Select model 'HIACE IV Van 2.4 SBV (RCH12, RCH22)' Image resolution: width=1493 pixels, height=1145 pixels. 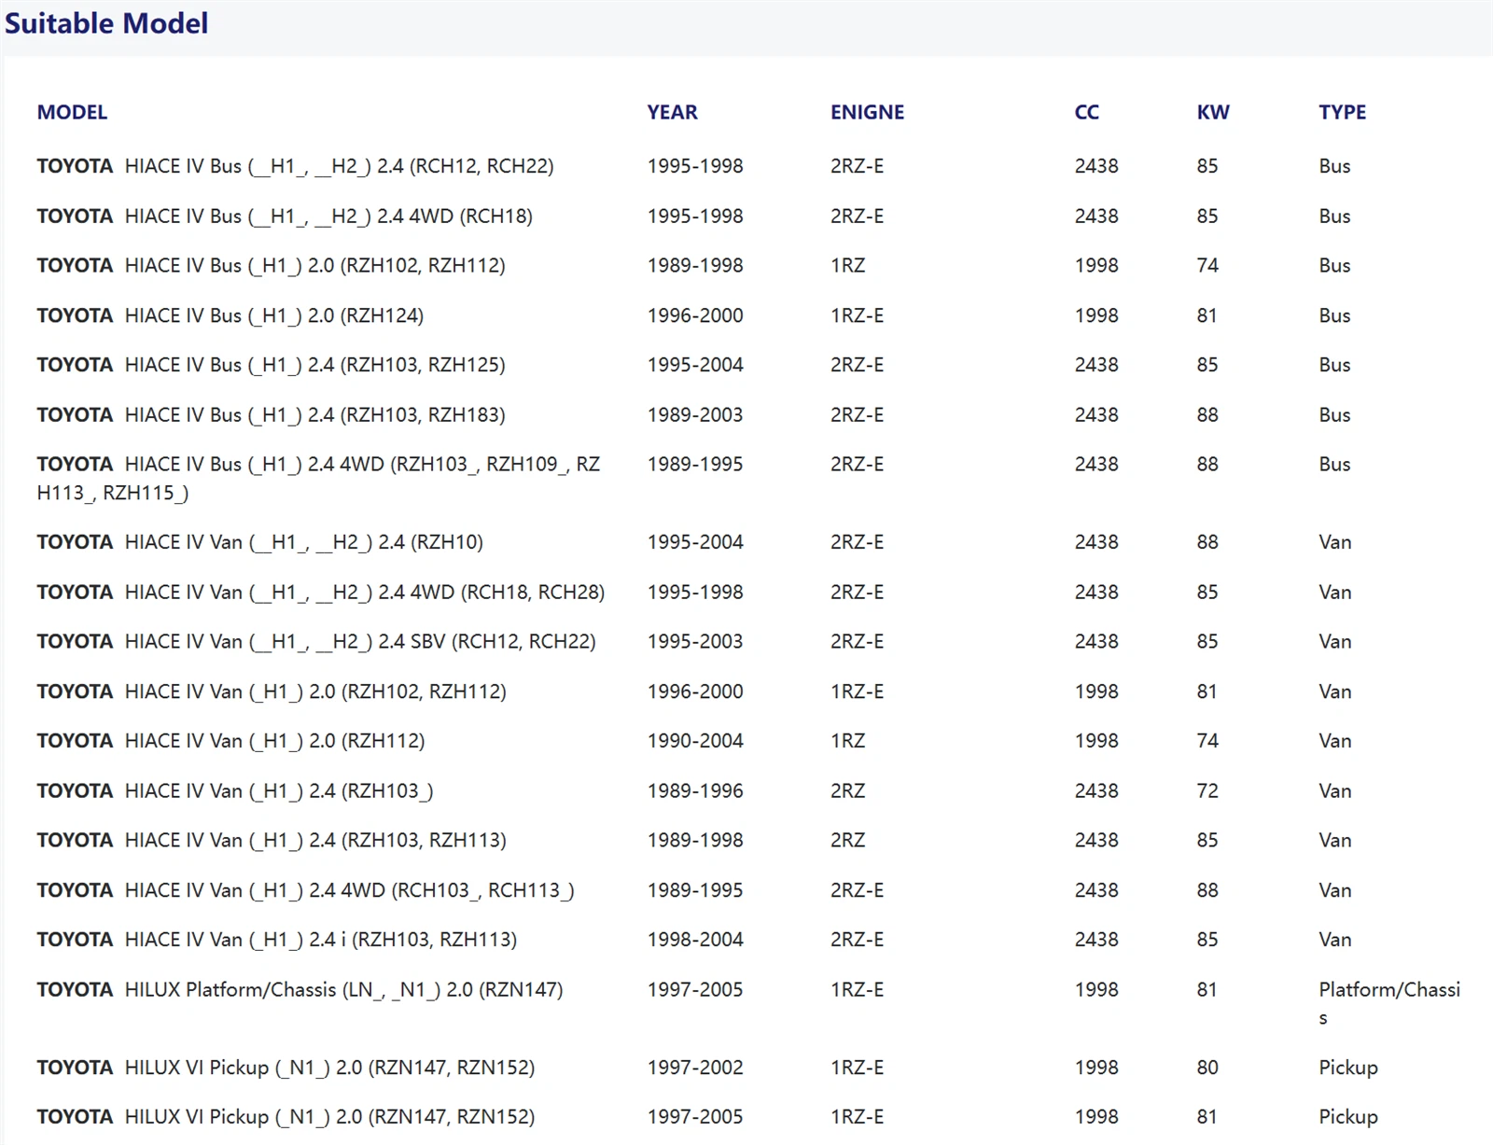coord(315,642)
